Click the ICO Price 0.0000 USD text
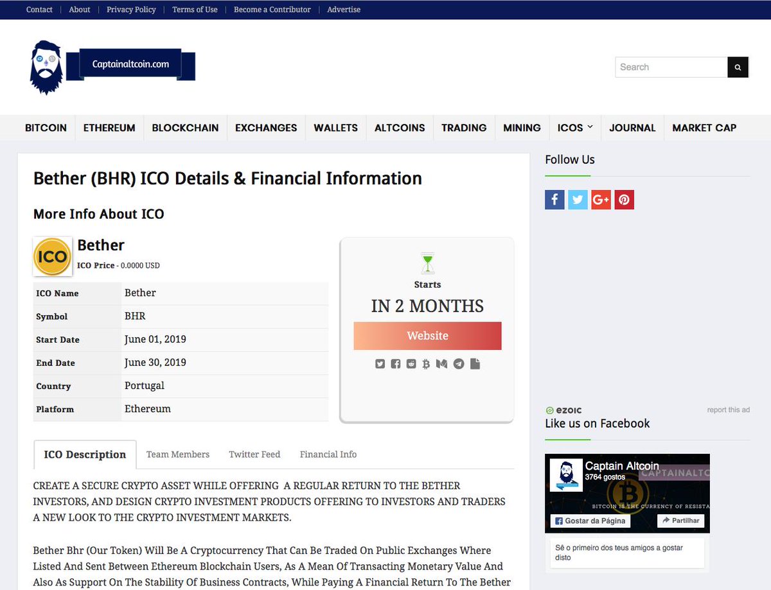Viewport: 771px width, 590px height. click(118, 265)
